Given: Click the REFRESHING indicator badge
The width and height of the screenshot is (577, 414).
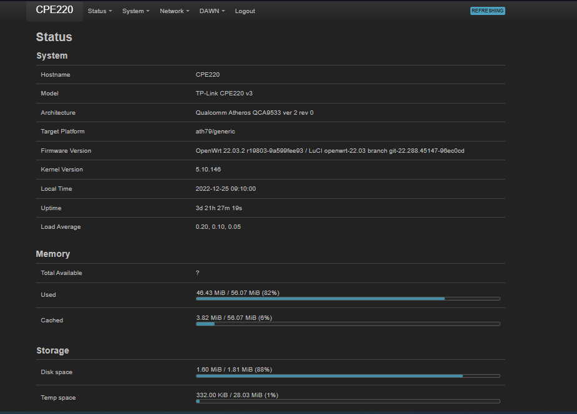Looking at the screenshot, I should click(488, 11).
